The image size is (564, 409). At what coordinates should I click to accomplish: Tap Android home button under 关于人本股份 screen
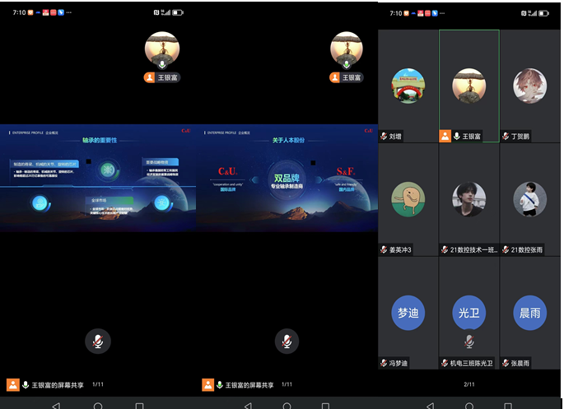287,406
